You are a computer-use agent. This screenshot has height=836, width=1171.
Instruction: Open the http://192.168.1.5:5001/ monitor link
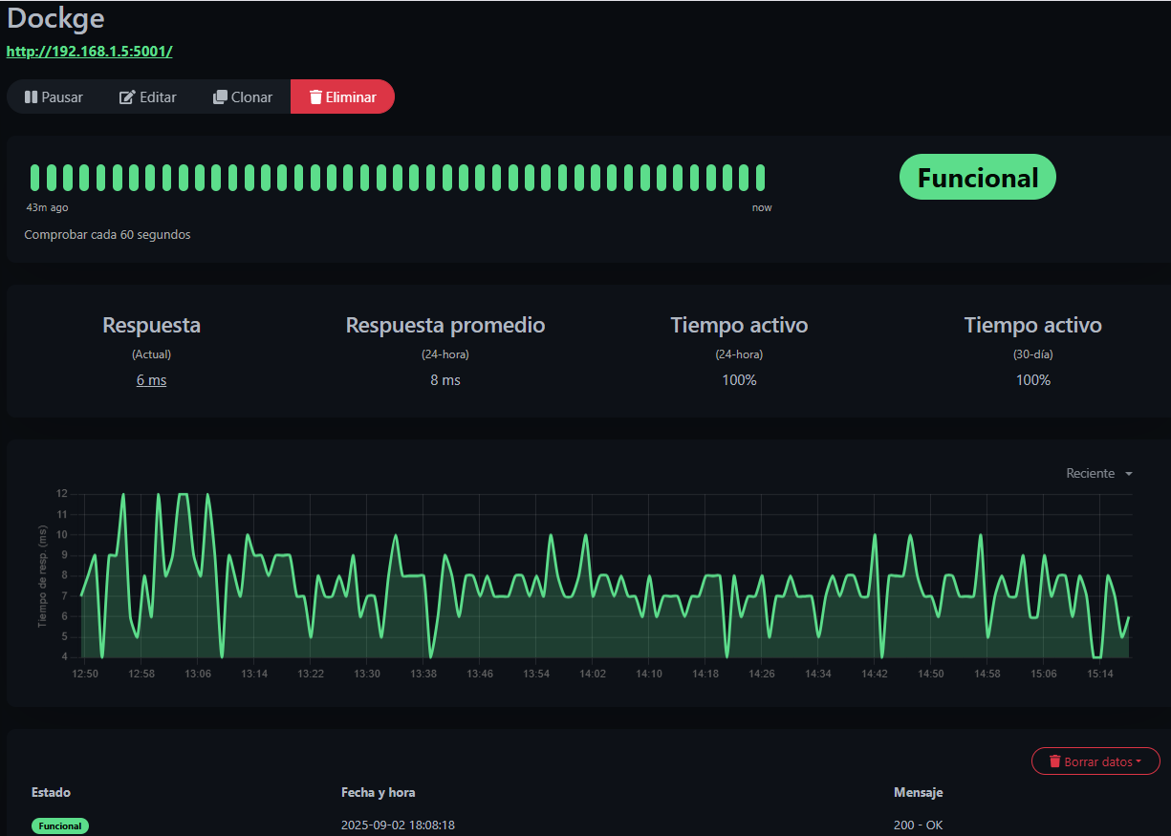click(x=89, y=52)
